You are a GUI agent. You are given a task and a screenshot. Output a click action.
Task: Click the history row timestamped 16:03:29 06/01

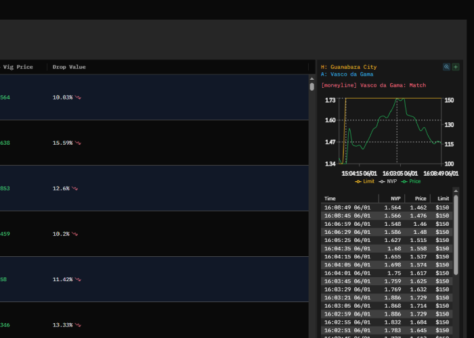pyautogui.click(x=387, y=289)
